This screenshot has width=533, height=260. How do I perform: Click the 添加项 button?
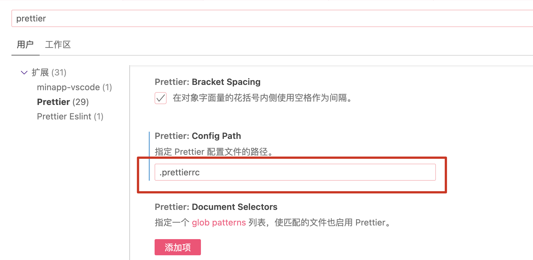[x=178, y=247]
